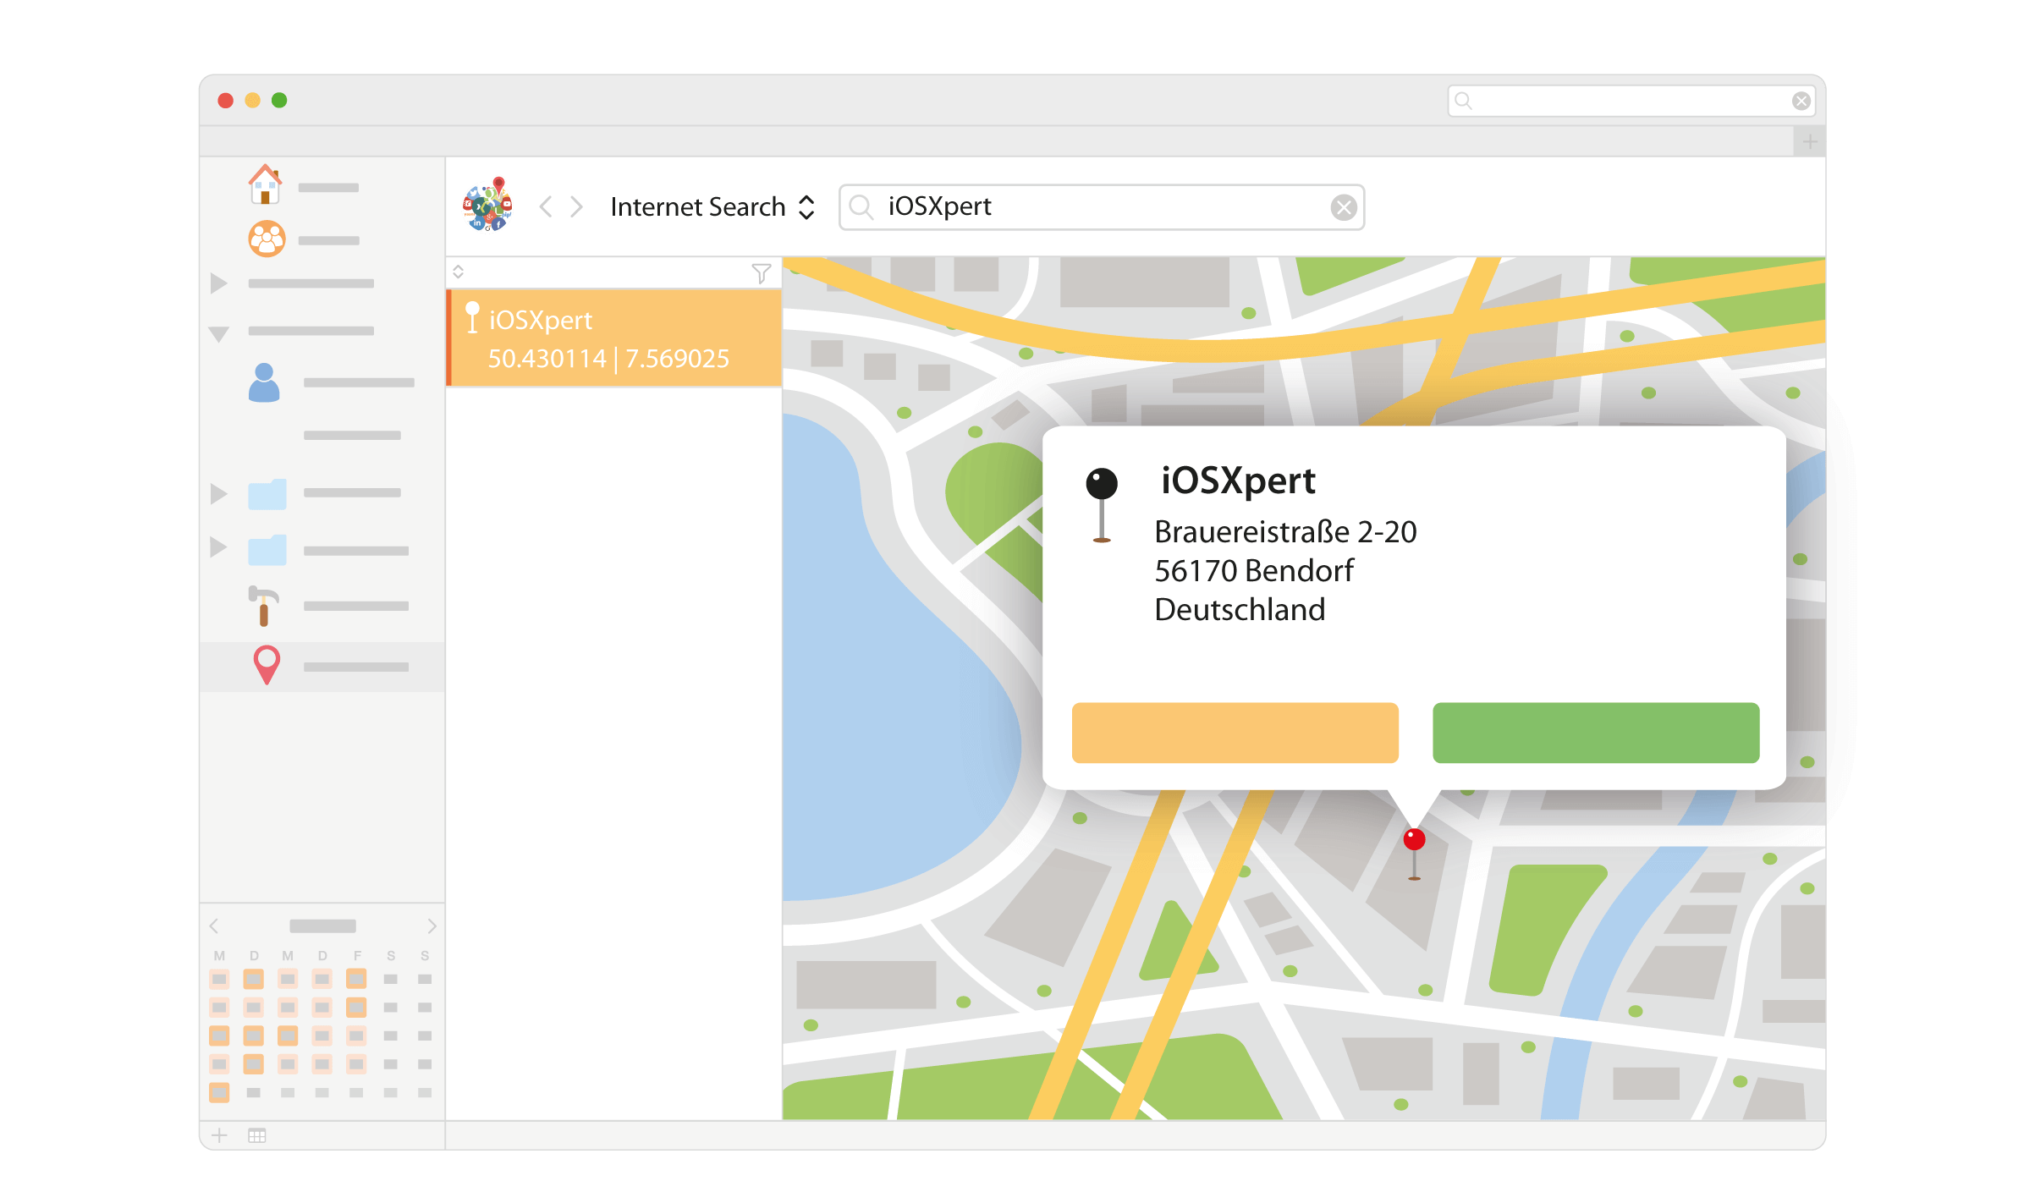Click the top window search field
Screen dimensions: 2024x1203
click(1631, 101)
